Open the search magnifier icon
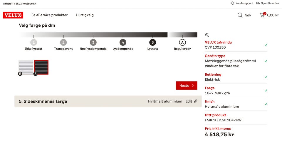This screenshot has height=141, width=282. (240, 15)
